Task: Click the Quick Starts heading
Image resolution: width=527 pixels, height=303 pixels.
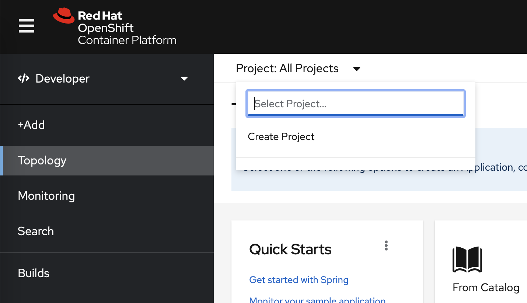Action: [290, 250]
